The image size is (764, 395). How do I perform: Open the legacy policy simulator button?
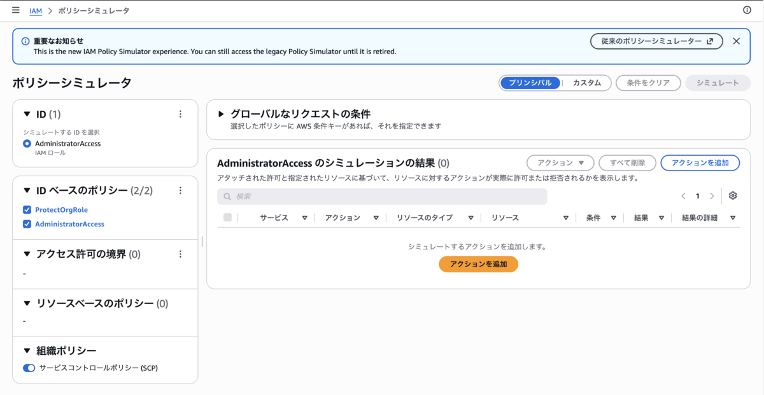coord(657,41)
